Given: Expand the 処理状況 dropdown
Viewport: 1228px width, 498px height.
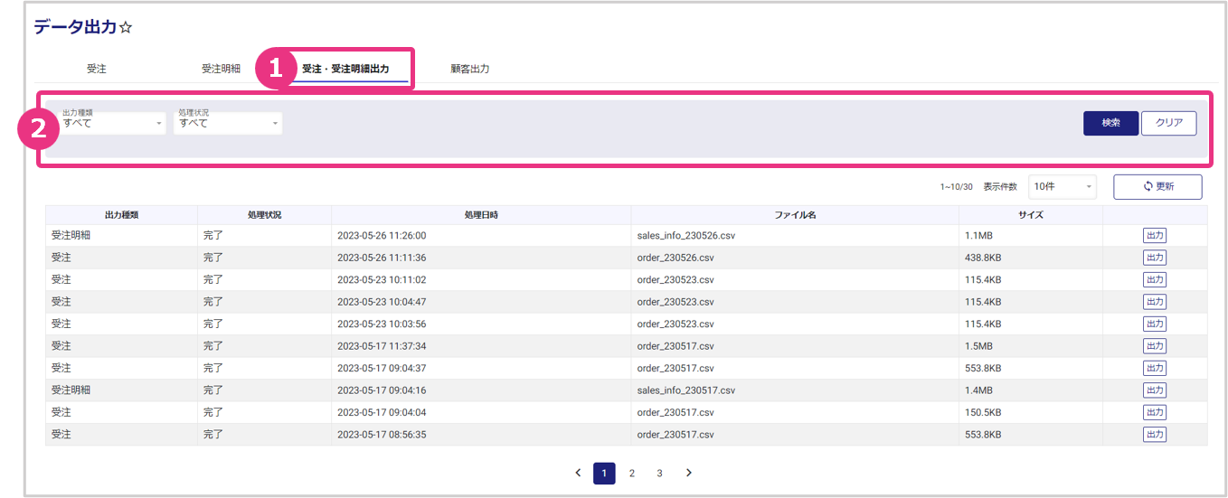Looking at the screenshot, I should click(228, 123).
